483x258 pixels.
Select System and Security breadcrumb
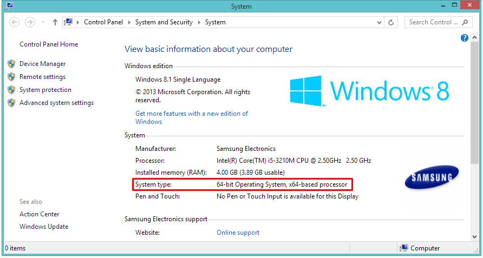(x=164, y=22)
